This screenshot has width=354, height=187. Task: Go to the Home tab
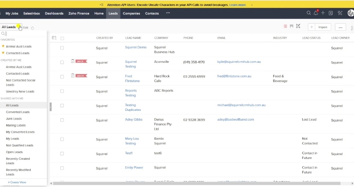[99, 13]
